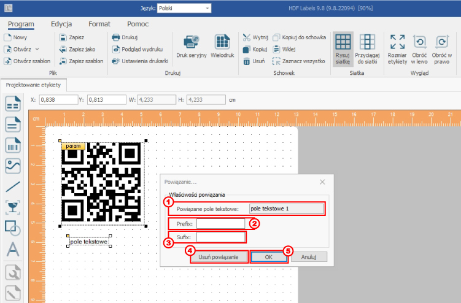The height and width of the screenshot is (303, 461).
Task: Click the W width field
Action: 157,99
